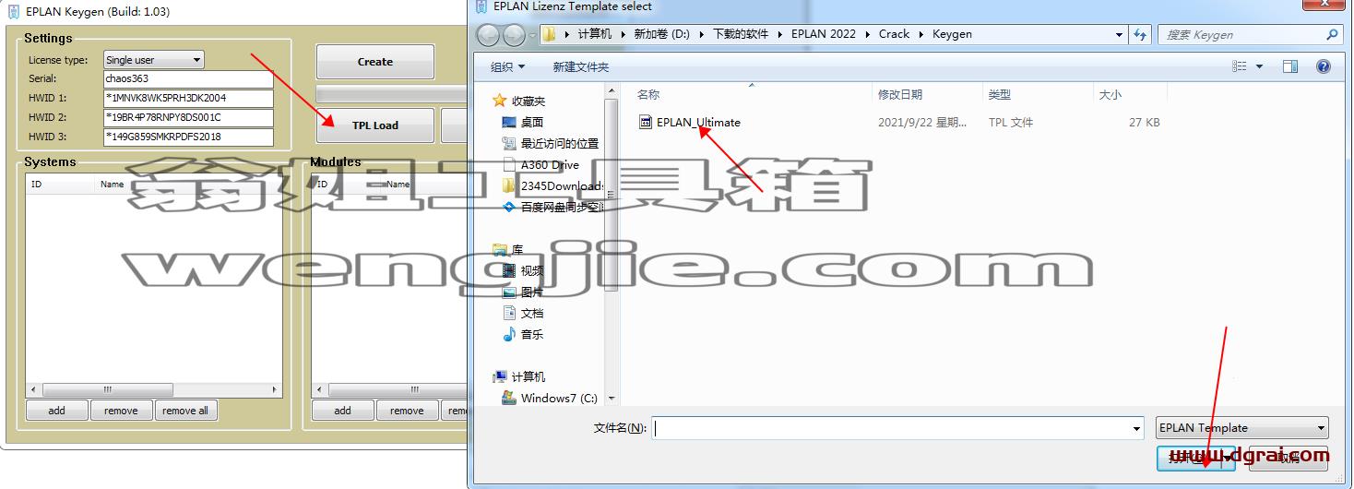Image resolution: width=1354 pixels, height=489 pixels.
Task: Select the Windows7 (C:) drive icon
Action: coord(508,398)
